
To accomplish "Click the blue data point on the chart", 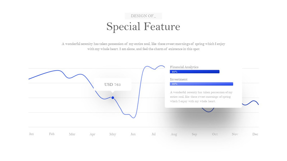I will coord(113,98).
